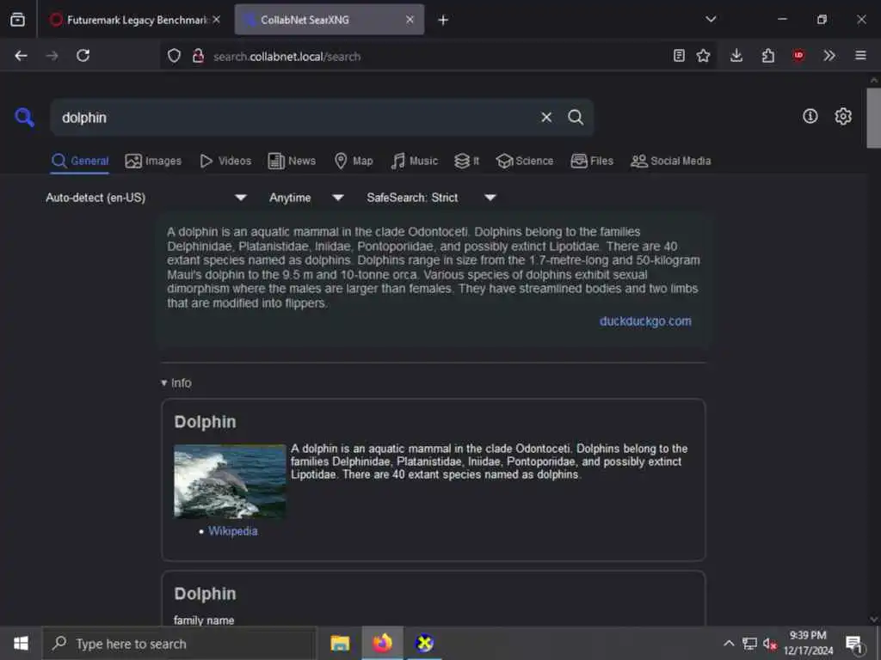The width and height of the screenshot is (881, 660).
Task: Reload the current page
Action: 83,56
